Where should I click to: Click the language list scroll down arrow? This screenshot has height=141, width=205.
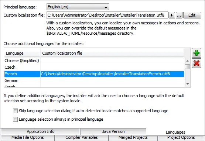coord(188,84)
